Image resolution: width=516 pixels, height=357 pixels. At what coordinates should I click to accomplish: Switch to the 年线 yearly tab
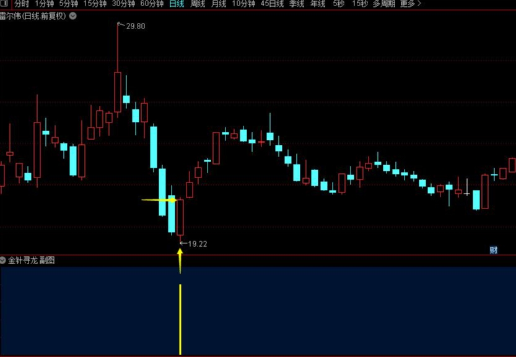(x=318, y=4)
